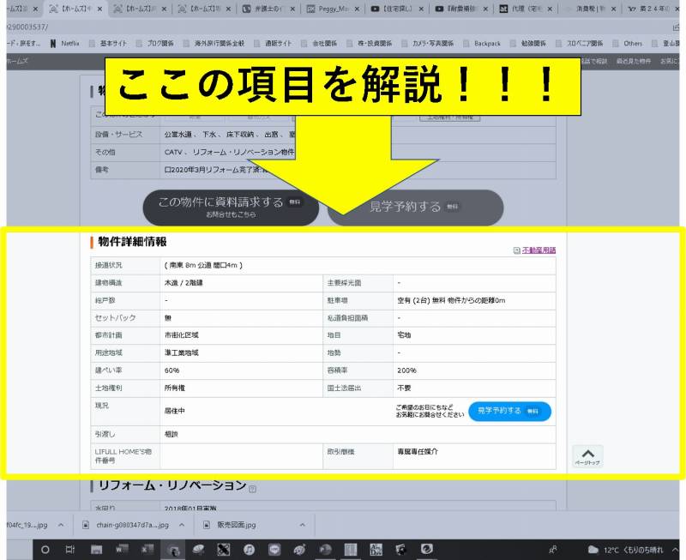Open the Others bookmark folder

(x=628, y=44)
